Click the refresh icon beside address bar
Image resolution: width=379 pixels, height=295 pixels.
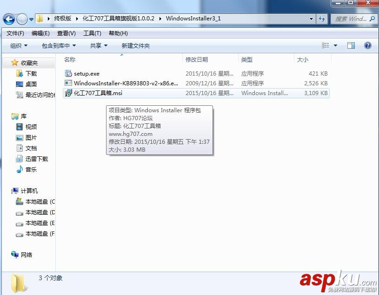(322, 19)
